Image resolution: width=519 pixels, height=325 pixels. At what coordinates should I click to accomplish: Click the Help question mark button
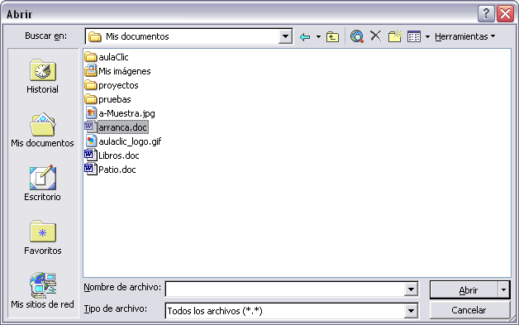[x=486, y=14]
